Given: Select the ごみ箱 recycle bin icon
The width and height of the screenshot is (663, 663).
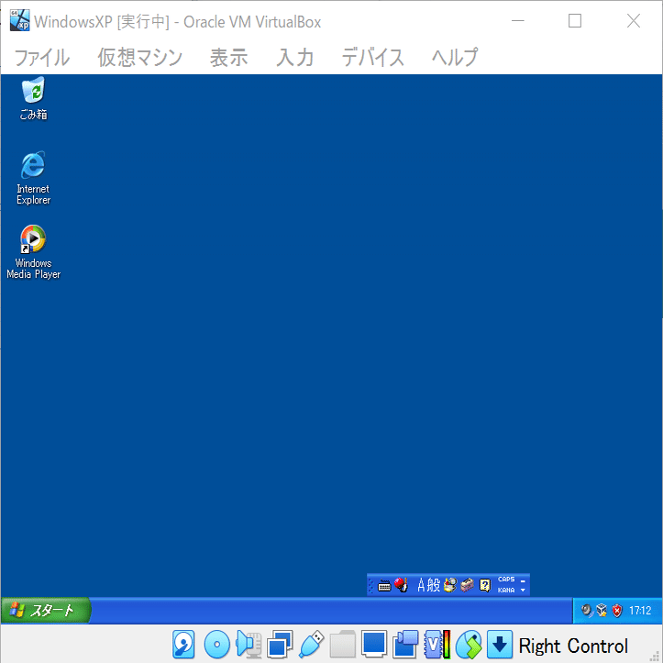Looking at the screenshot, I should [33, 98].
